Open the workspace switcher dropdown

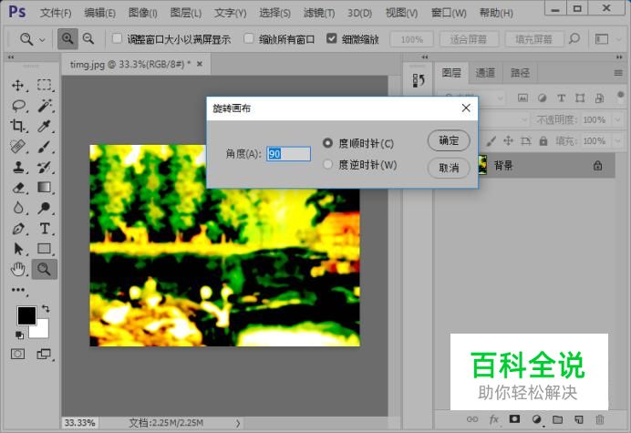[618, 39]
